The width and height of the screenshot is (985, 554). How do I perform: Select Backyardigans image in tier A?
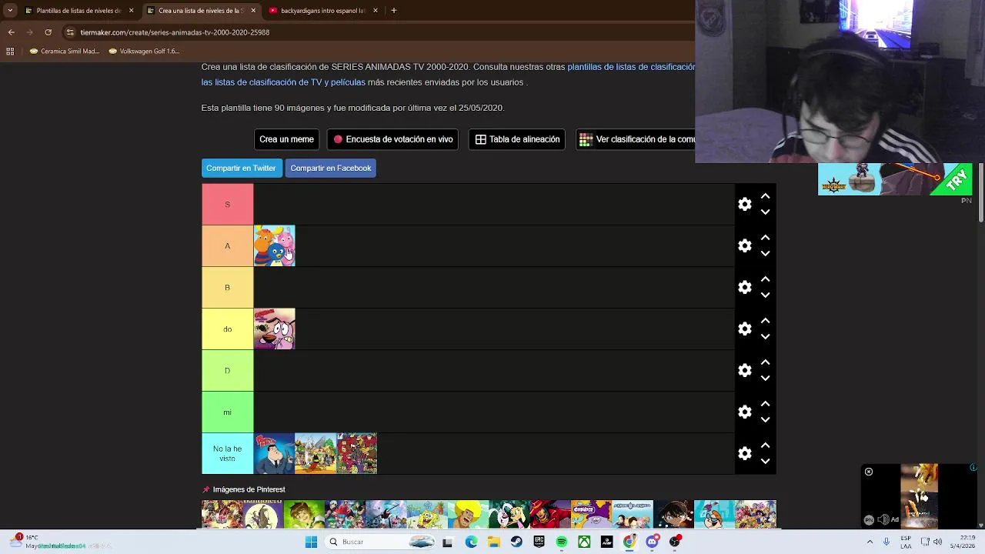coord(275,245)
